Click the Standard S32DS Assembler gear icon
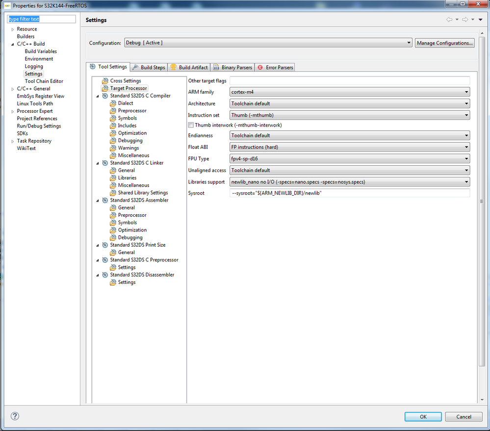490x431 pixels. click(x=105, y=200)
